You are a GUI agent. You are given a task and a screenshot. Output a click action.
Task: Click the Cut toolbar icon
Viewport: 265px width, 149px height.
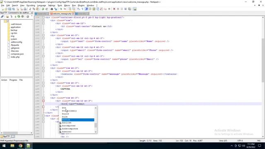[x=30, y=9]
